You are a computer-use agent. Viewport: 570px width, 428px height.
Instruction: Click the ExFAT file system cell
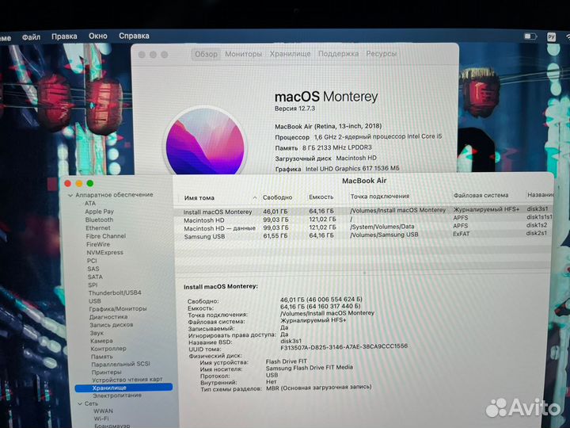click(462, 234)
